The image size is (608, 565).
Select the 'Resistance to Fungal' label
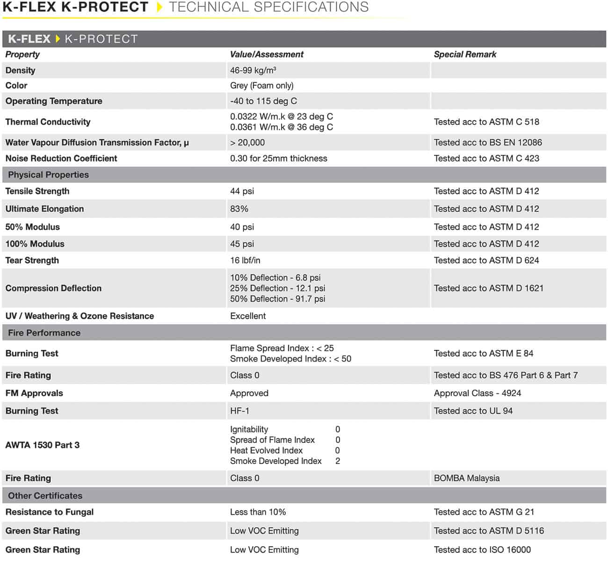pos(50,512)
